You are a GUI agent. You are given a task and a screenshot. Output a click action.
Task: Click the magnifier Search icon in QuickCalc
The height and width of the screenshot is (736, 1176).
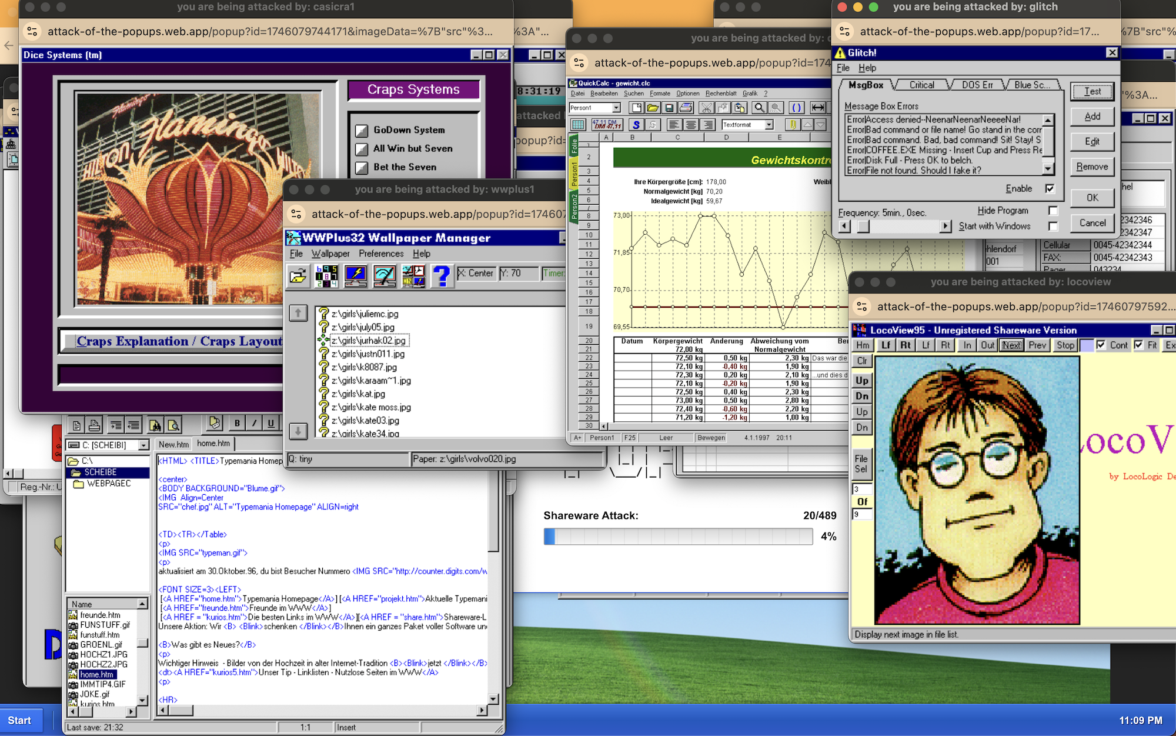pyautogui.click(x=760, y=108)
